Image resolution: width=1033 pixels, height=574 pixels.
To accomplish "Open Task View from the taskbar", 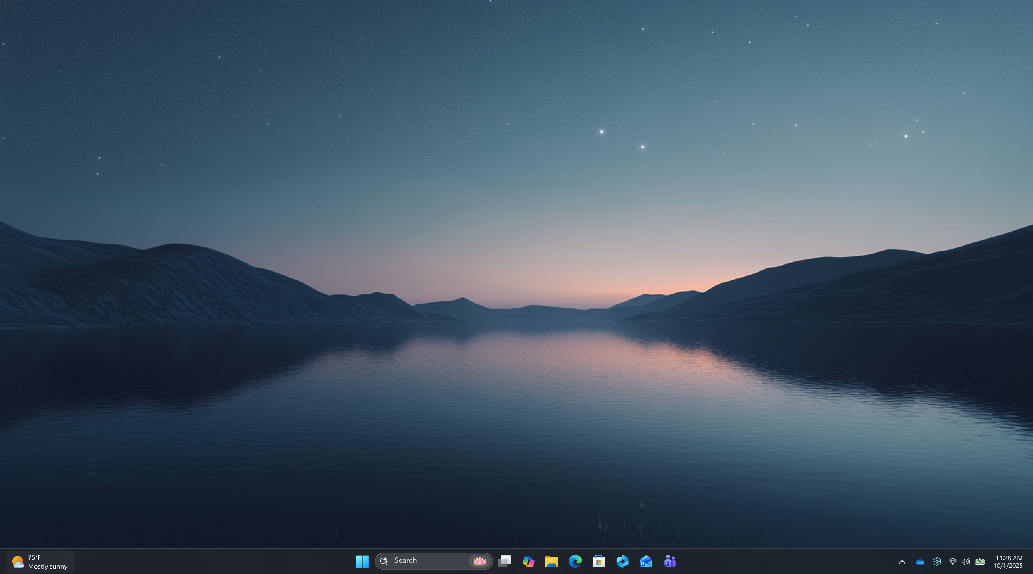I will (505, 562).
